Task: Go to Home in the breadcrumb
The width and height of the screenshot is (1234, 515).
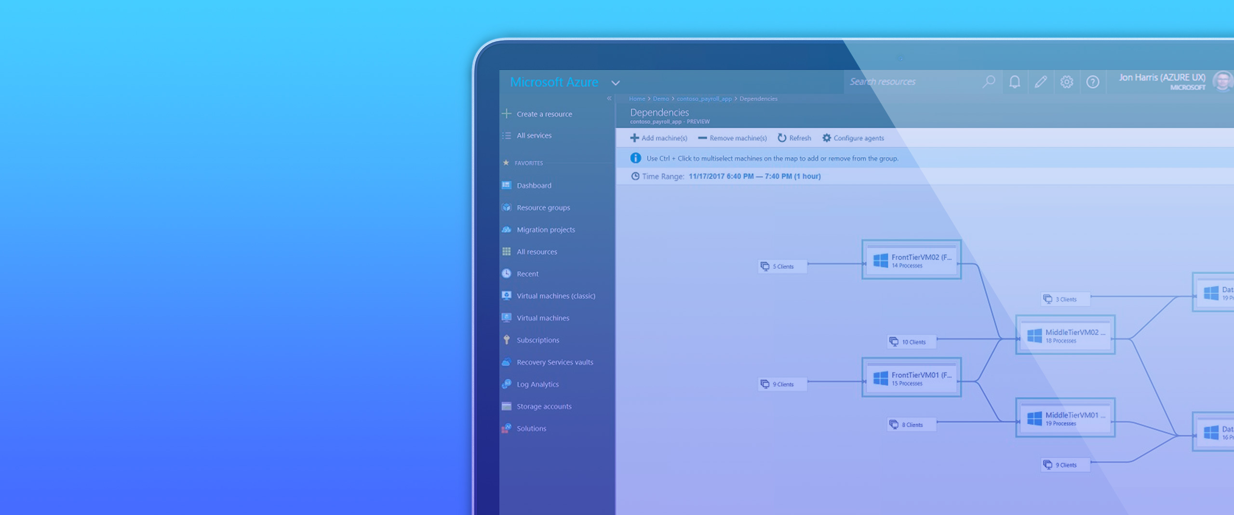Action: click(x=637, y=99)
